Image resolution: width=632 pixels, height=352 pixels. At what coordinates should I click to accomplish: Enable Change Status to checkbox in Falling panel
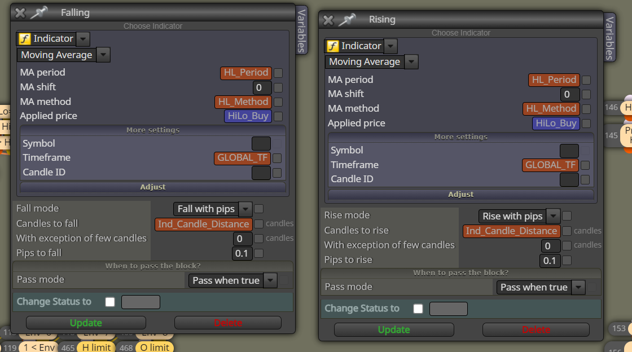tap(110, 302)
